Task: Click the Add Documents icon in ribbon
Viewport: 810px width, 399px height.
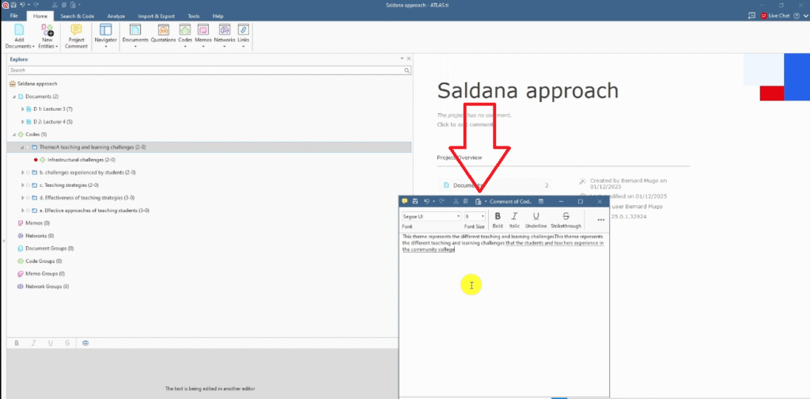Action: [19, 32]
